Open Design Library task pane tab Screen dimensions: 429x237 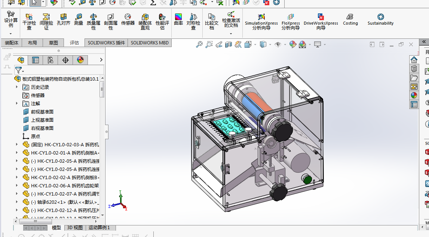point(414,69)
